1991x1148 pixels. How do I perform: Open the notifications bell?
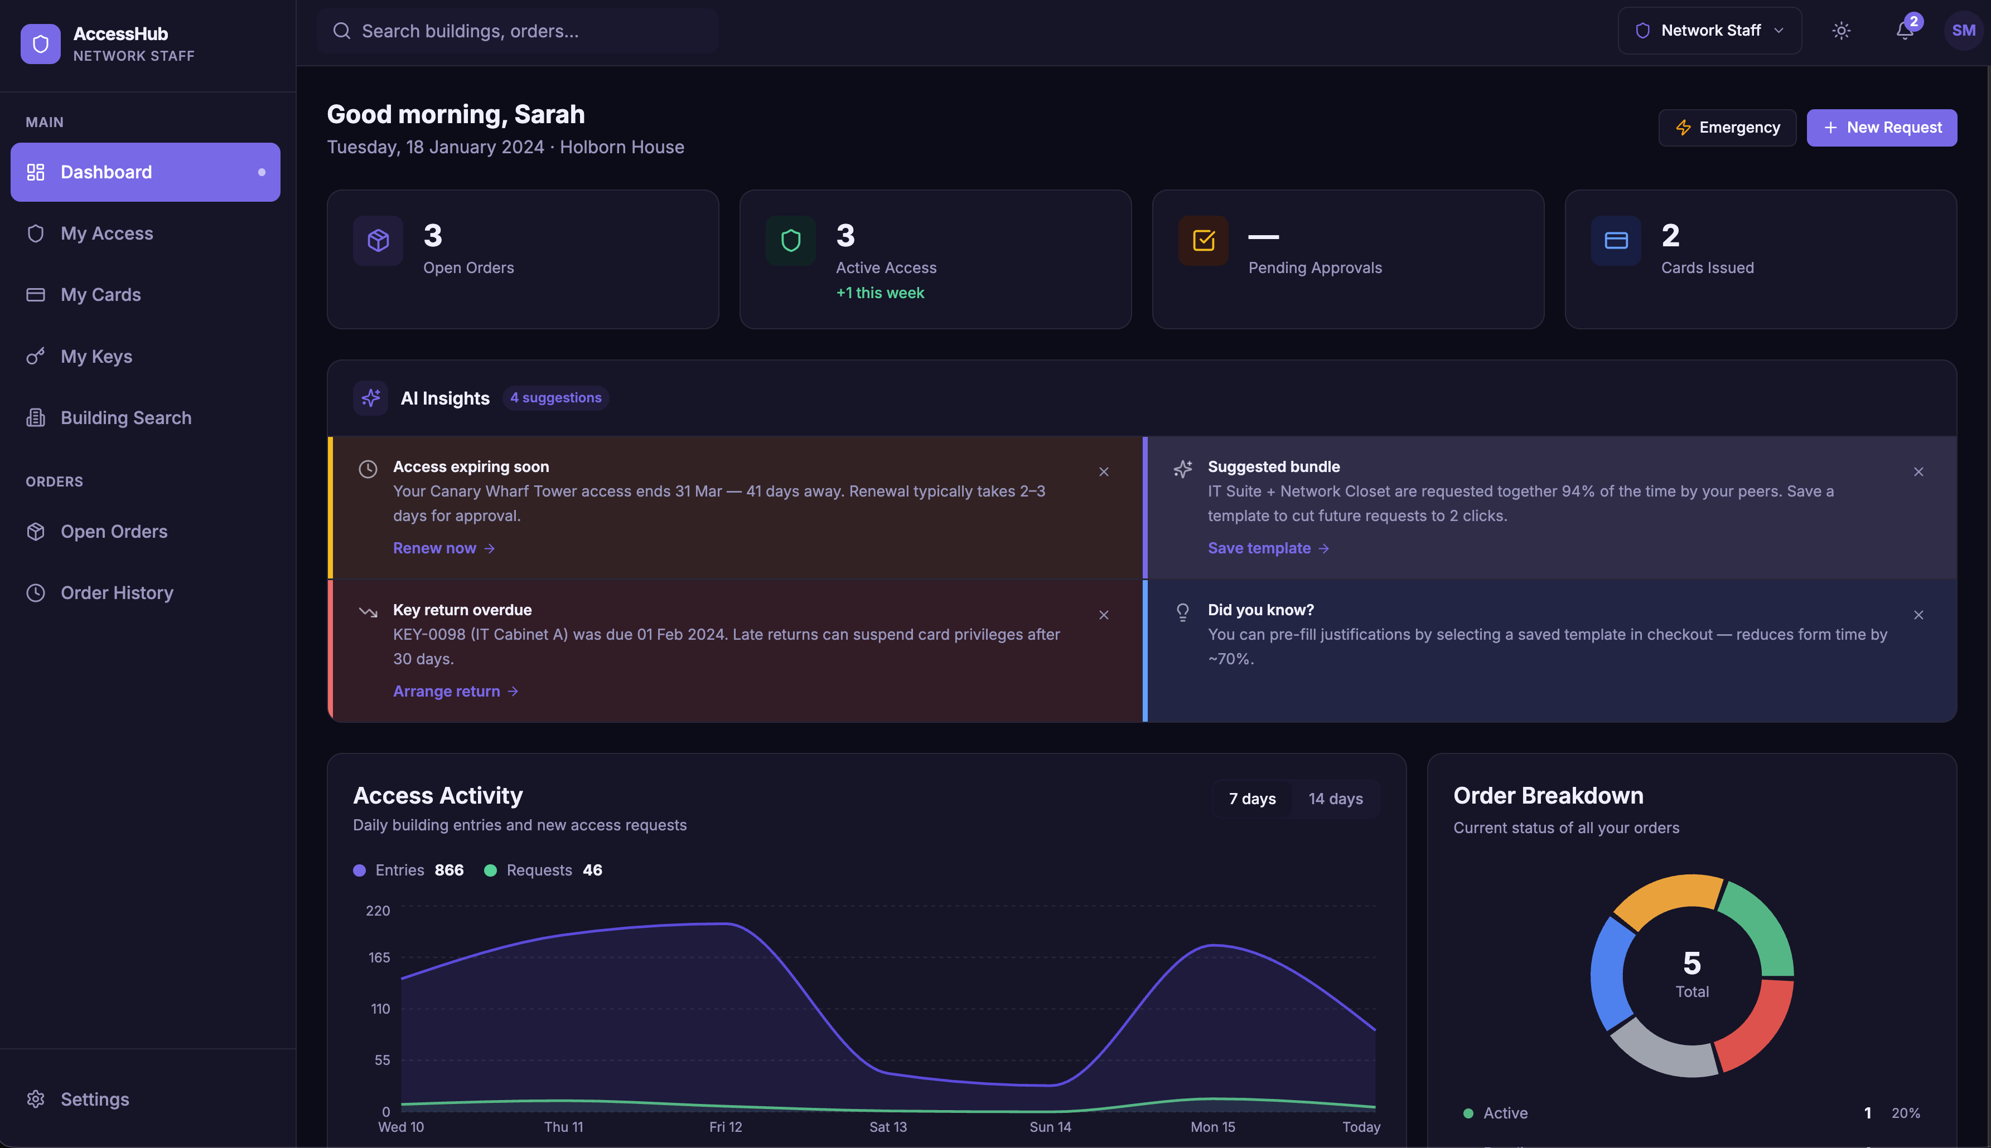tap(1905, 31)
